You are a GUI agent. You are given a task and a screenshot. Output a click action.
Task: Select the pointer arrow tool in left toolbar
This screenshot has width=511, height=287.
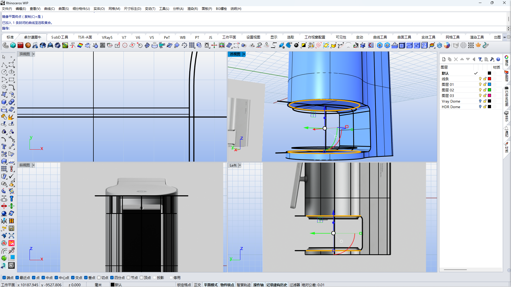point(4,57)
